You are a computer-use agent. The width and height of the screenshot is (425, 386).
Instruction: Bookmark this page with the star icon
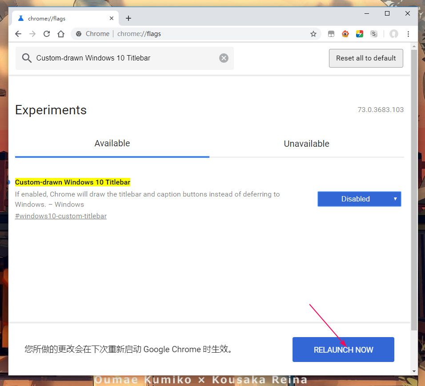[x=313, y=34]
